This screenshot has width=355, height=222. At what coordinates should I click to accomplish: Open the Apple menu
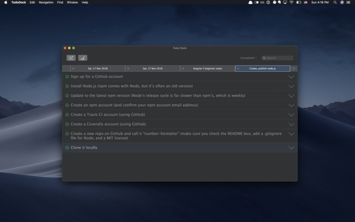point(6,2)
